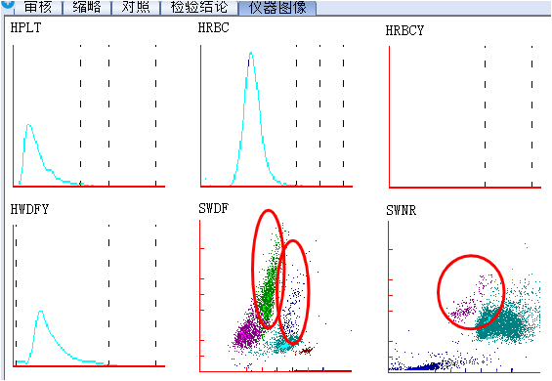This screenshot has width=552, height=381.
Task: Select the 仪器图像 tab
Action: coord(277,8)
